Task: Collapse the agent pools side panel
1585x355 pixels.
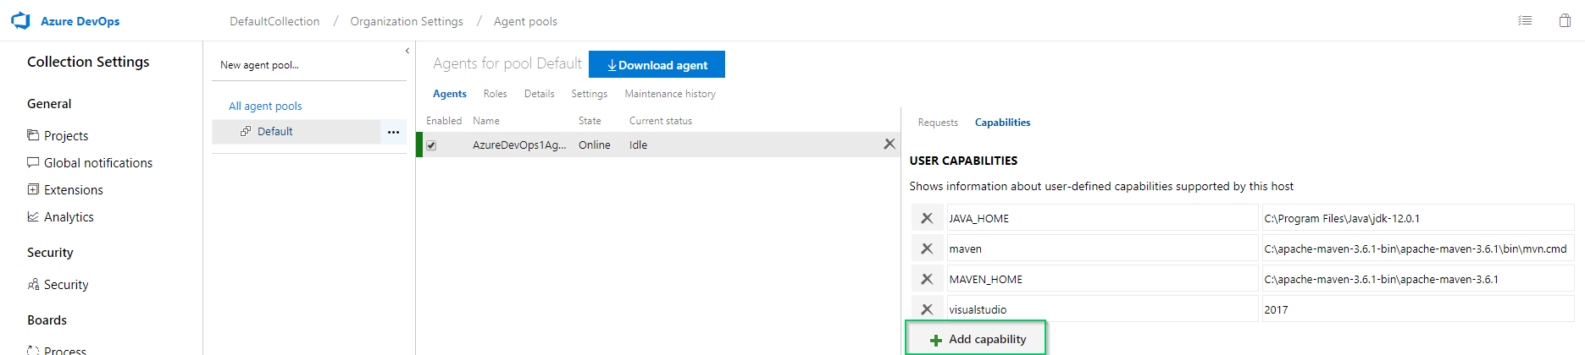Action: pos(407,51)
